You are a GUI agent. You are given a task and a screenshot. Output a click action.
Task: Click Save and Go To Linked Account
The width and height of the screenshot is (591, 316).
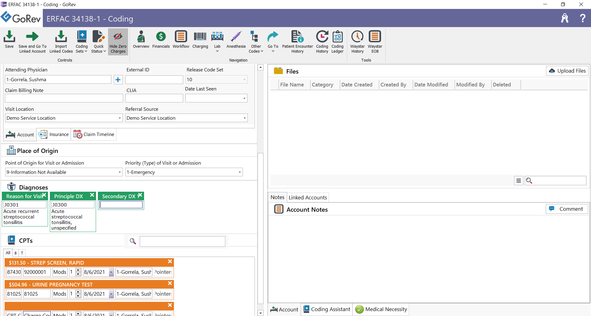[x=32, y=42]
